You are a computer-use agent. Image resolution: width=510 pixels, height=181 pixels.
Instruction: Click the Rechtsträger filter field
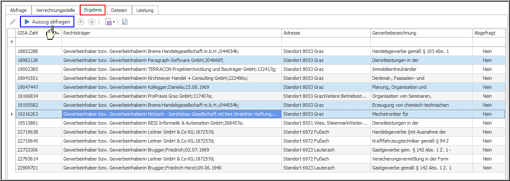coord(171,42)
